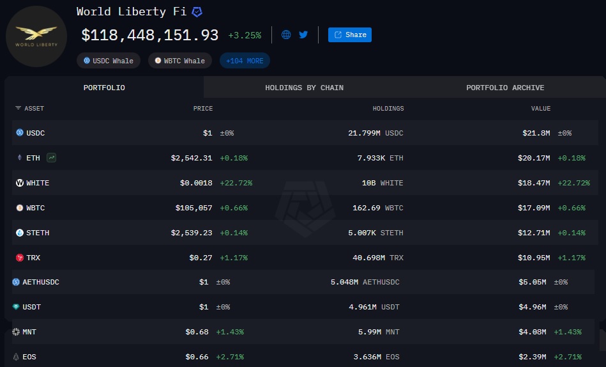Click the 5.048M AETHUSDC holdings
The width and height of the screenshot is (606, 367).
(365, 282)
